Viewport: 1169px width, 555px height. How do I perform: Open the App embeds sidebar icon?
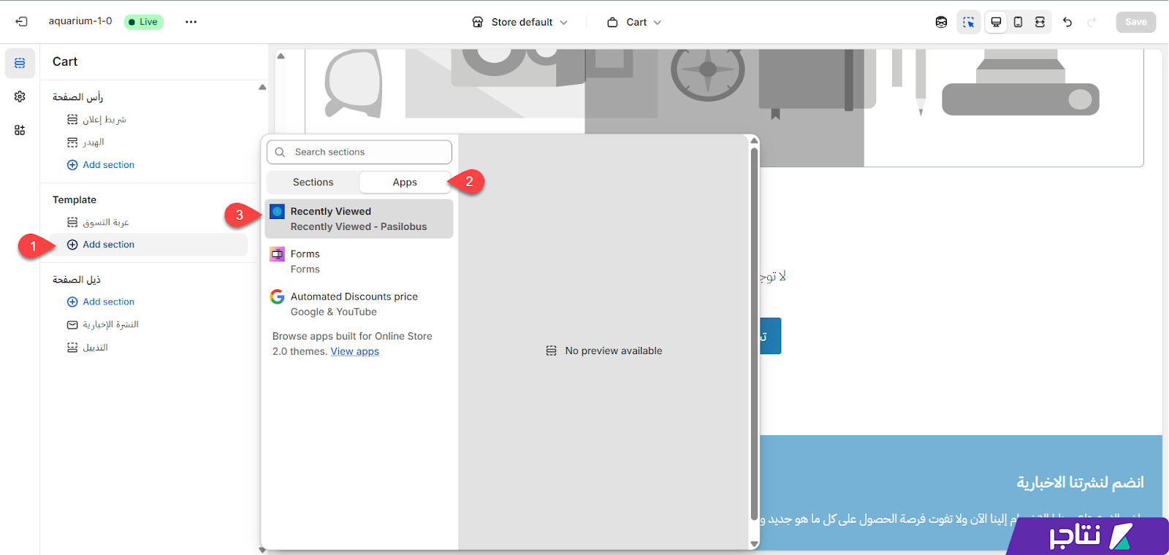[x=20, y=130]
